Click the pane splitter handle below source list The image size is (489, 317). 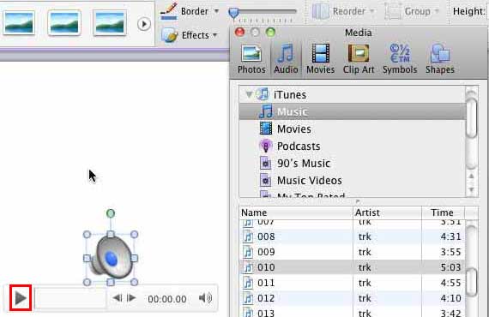[358, 201]
